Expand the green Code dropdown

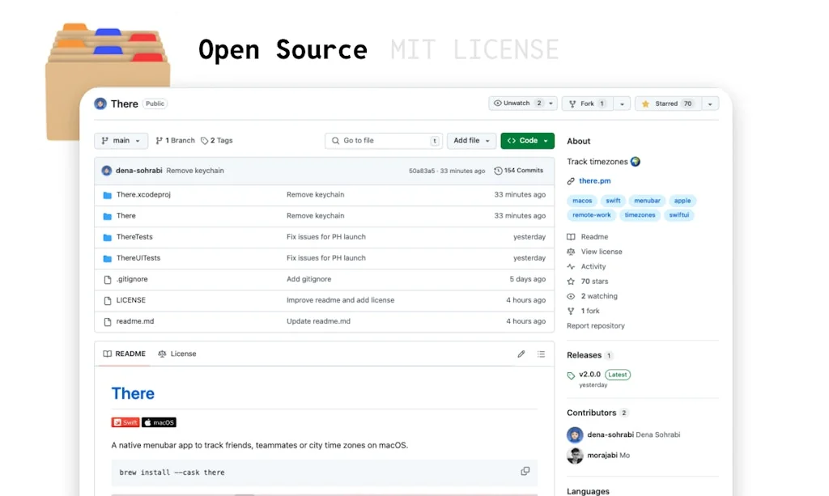527,141
